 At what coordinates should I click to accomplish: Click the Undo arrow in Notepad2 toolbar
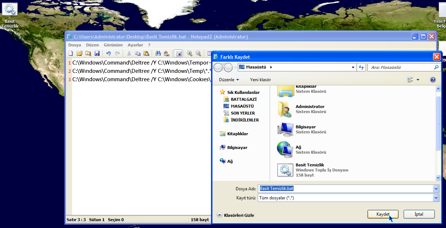pyautogui.click(x=108, y=54)
